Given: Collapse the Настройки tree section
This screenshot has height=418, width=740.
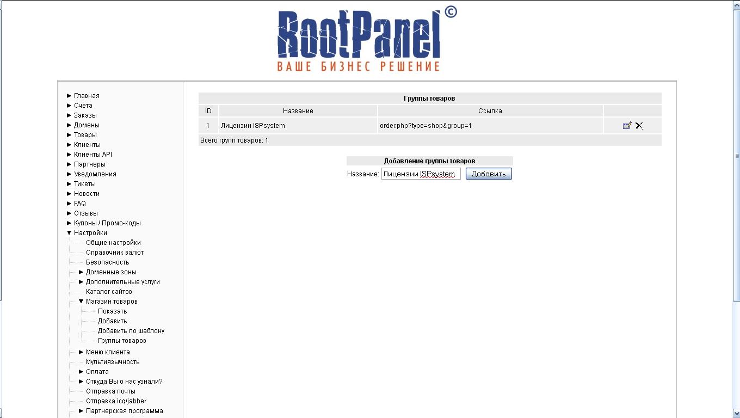Looking at the screenshot, I should (69, 233).
